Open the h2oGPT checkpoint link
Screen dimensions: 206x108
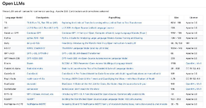(31, 99)
